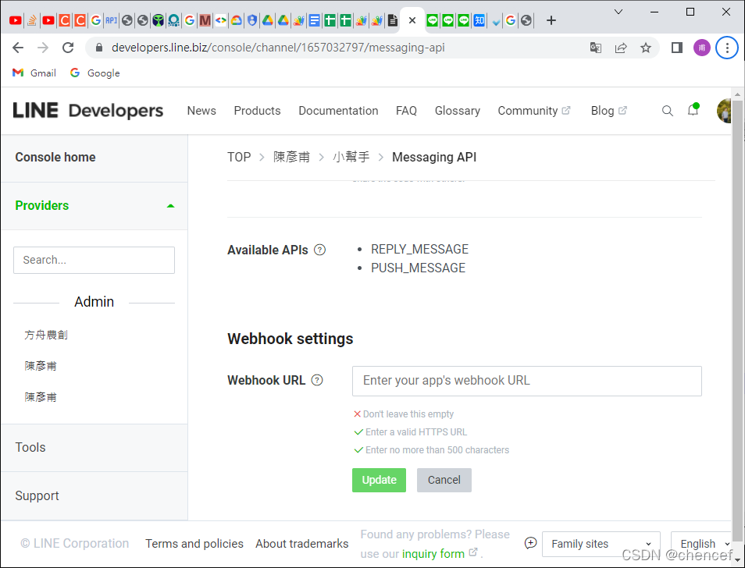This screenshot has height=568, width=745.
Task: Open About trademarks
Action: [x=301, y=544]
